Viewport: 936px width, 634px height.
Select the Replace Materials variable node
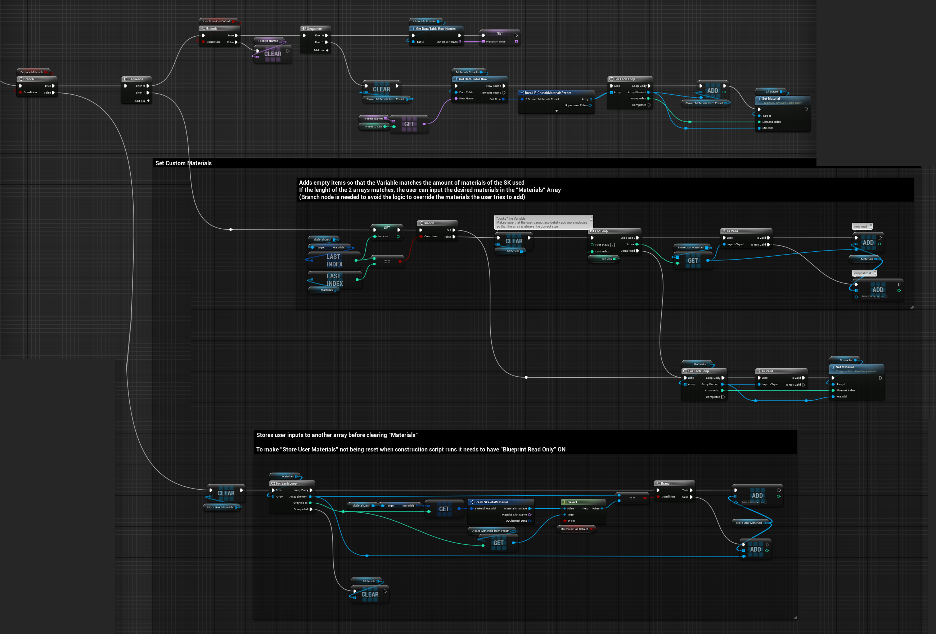click(x=34, y=72)
